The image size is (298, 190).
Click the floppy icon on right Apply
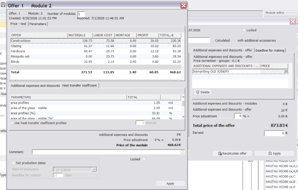click(x=270, y=154)
